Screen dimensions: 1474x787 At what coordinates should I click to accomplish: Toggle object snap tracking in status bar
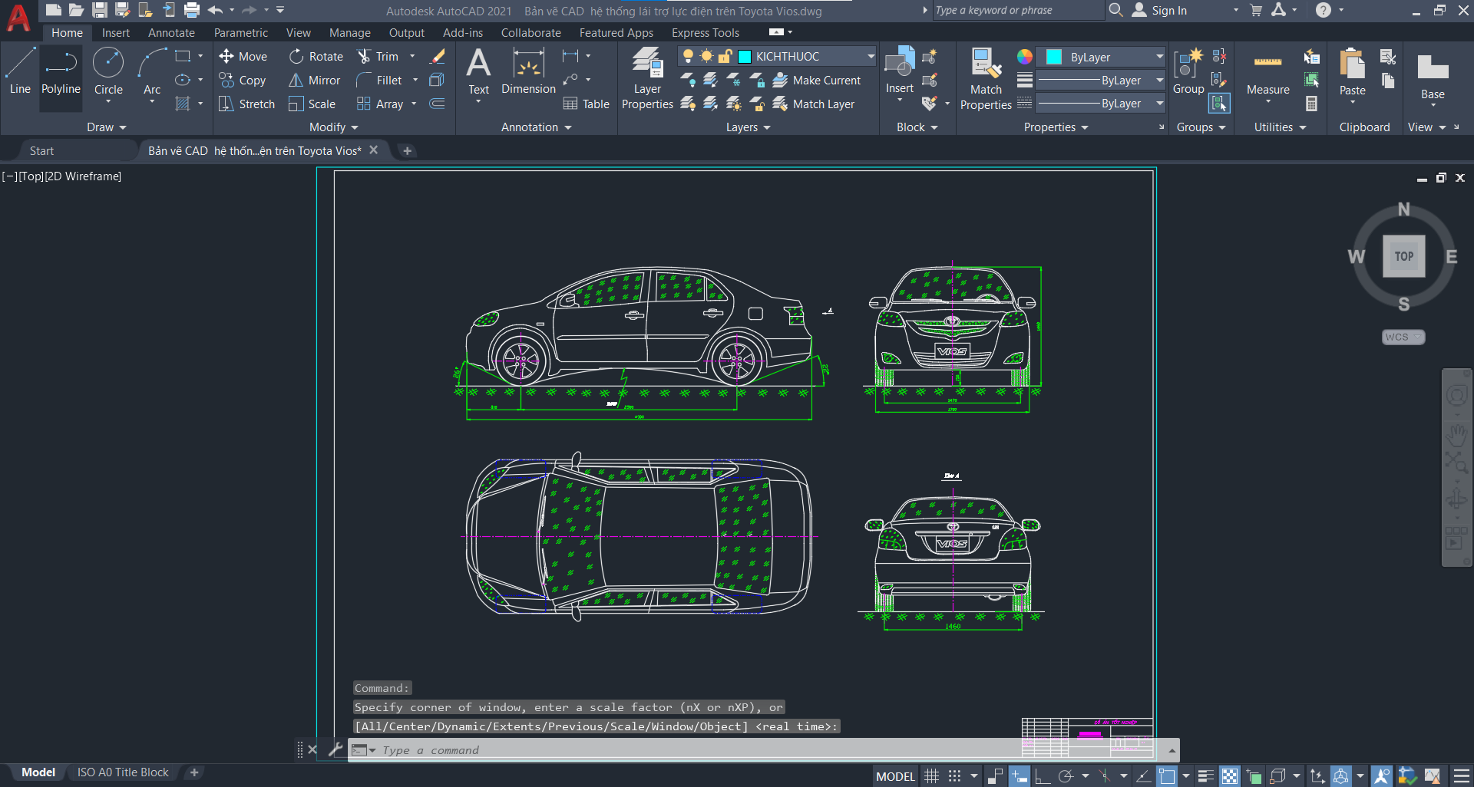pos(1142,776)
